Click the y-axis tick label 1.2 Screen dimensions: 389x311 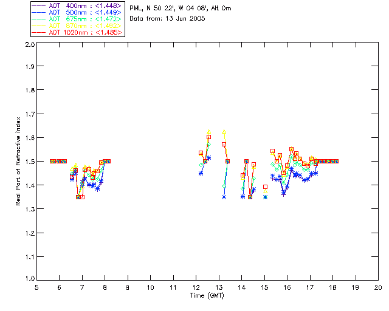[x=30, y=233]
